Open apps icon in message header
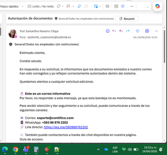 pyautogui.click(x=147, y=31)
